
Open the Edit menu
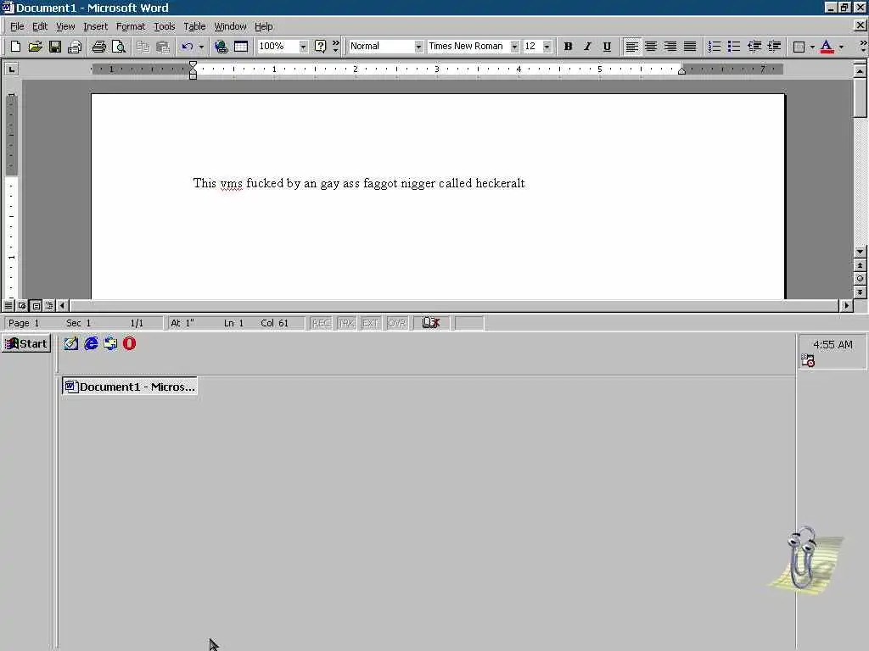click(x=39, y=26)
